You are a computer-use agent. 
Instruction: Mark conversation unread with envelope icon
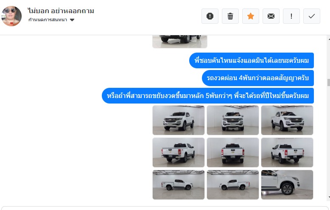(x=271, y=16)
